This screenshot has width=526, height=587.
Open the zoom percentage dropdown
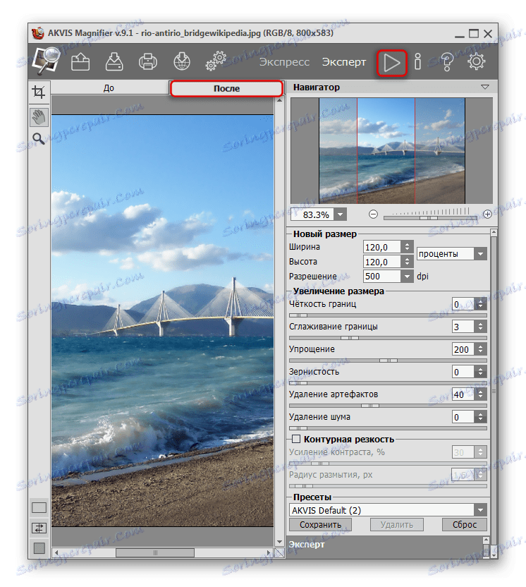pos(340,215)
